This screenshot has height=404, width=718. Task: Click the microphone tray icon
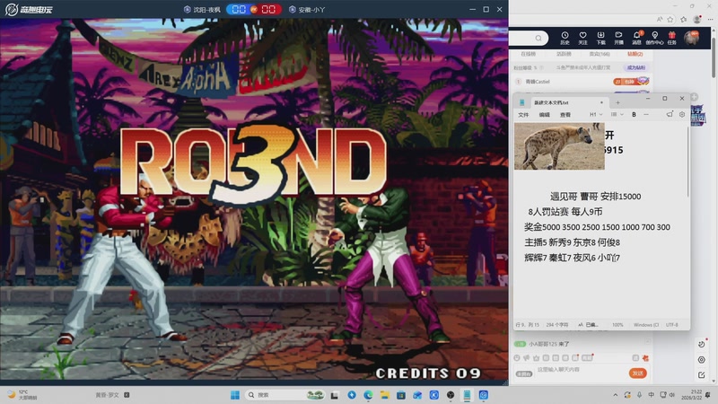(x=639, y=395)
